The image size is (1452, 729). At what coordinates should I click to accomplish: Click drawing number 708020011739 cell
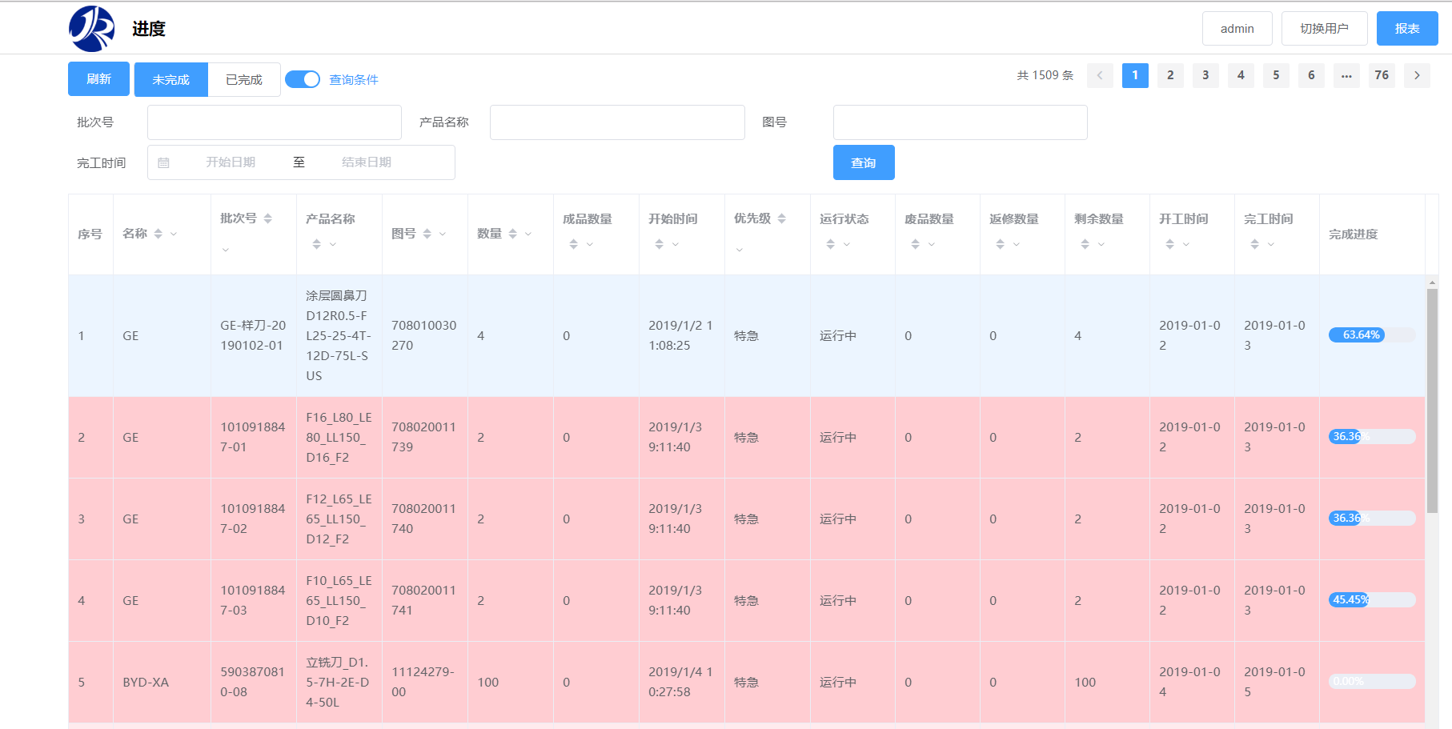425,437
